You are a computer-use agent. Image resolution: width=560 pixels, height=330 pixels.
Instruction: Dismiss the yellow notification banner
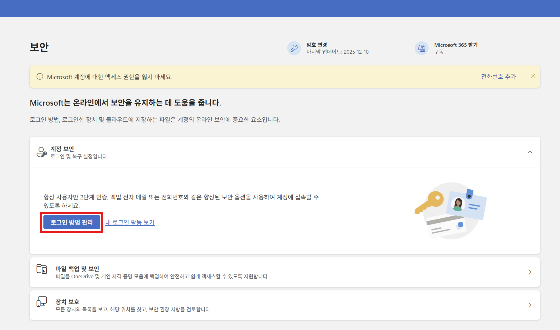pos(533,76)
